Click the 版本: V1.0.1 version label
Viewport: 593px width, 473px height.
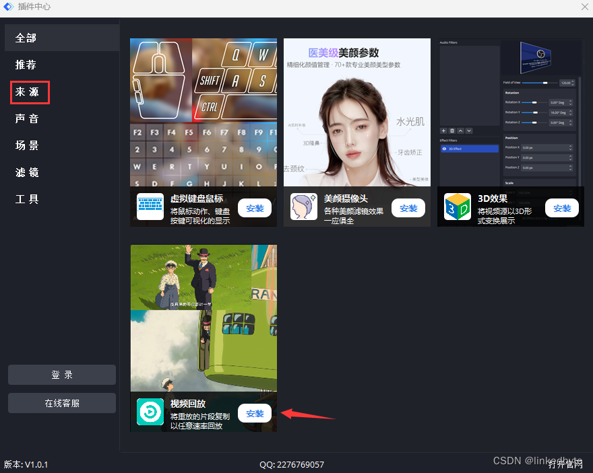[26, 464]
